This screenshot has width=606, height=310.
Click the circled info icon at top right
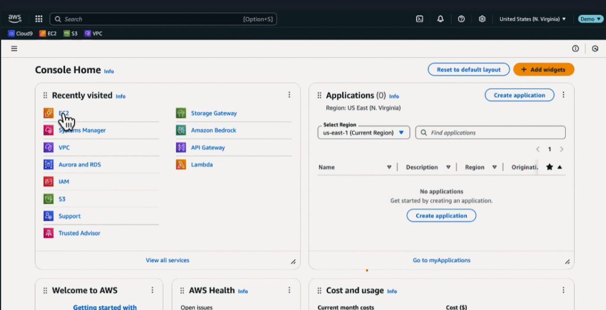click(x=575, y=48)
